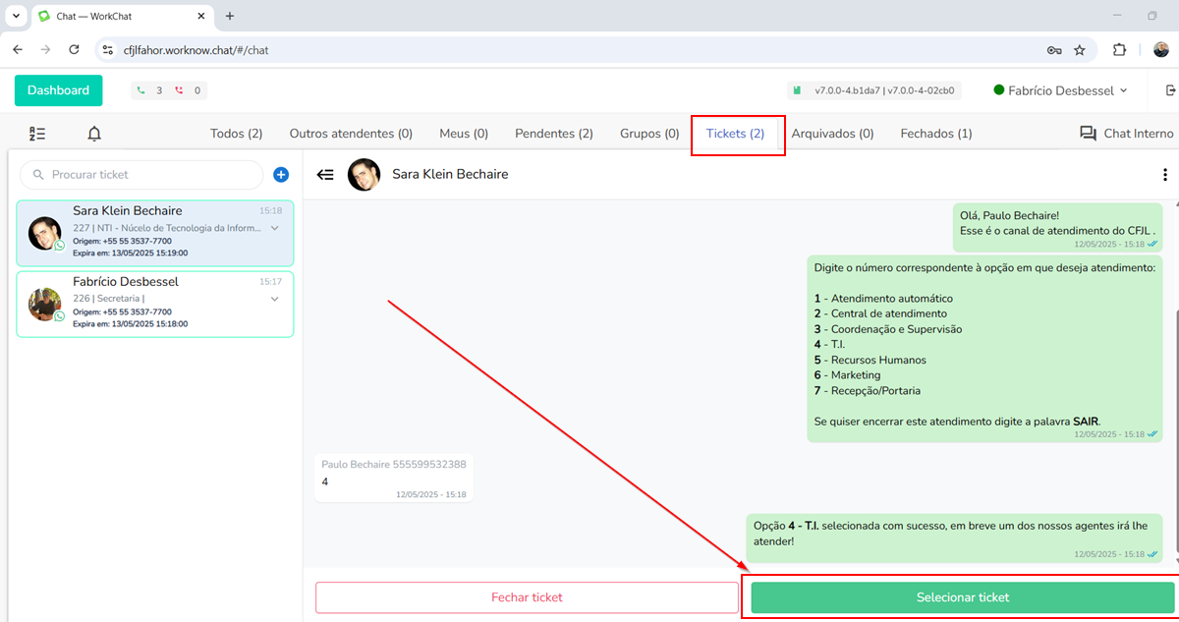Switch to Fechados (1) tab
The height and width of the screenshot is (622, 1179).
coord(936,134)
